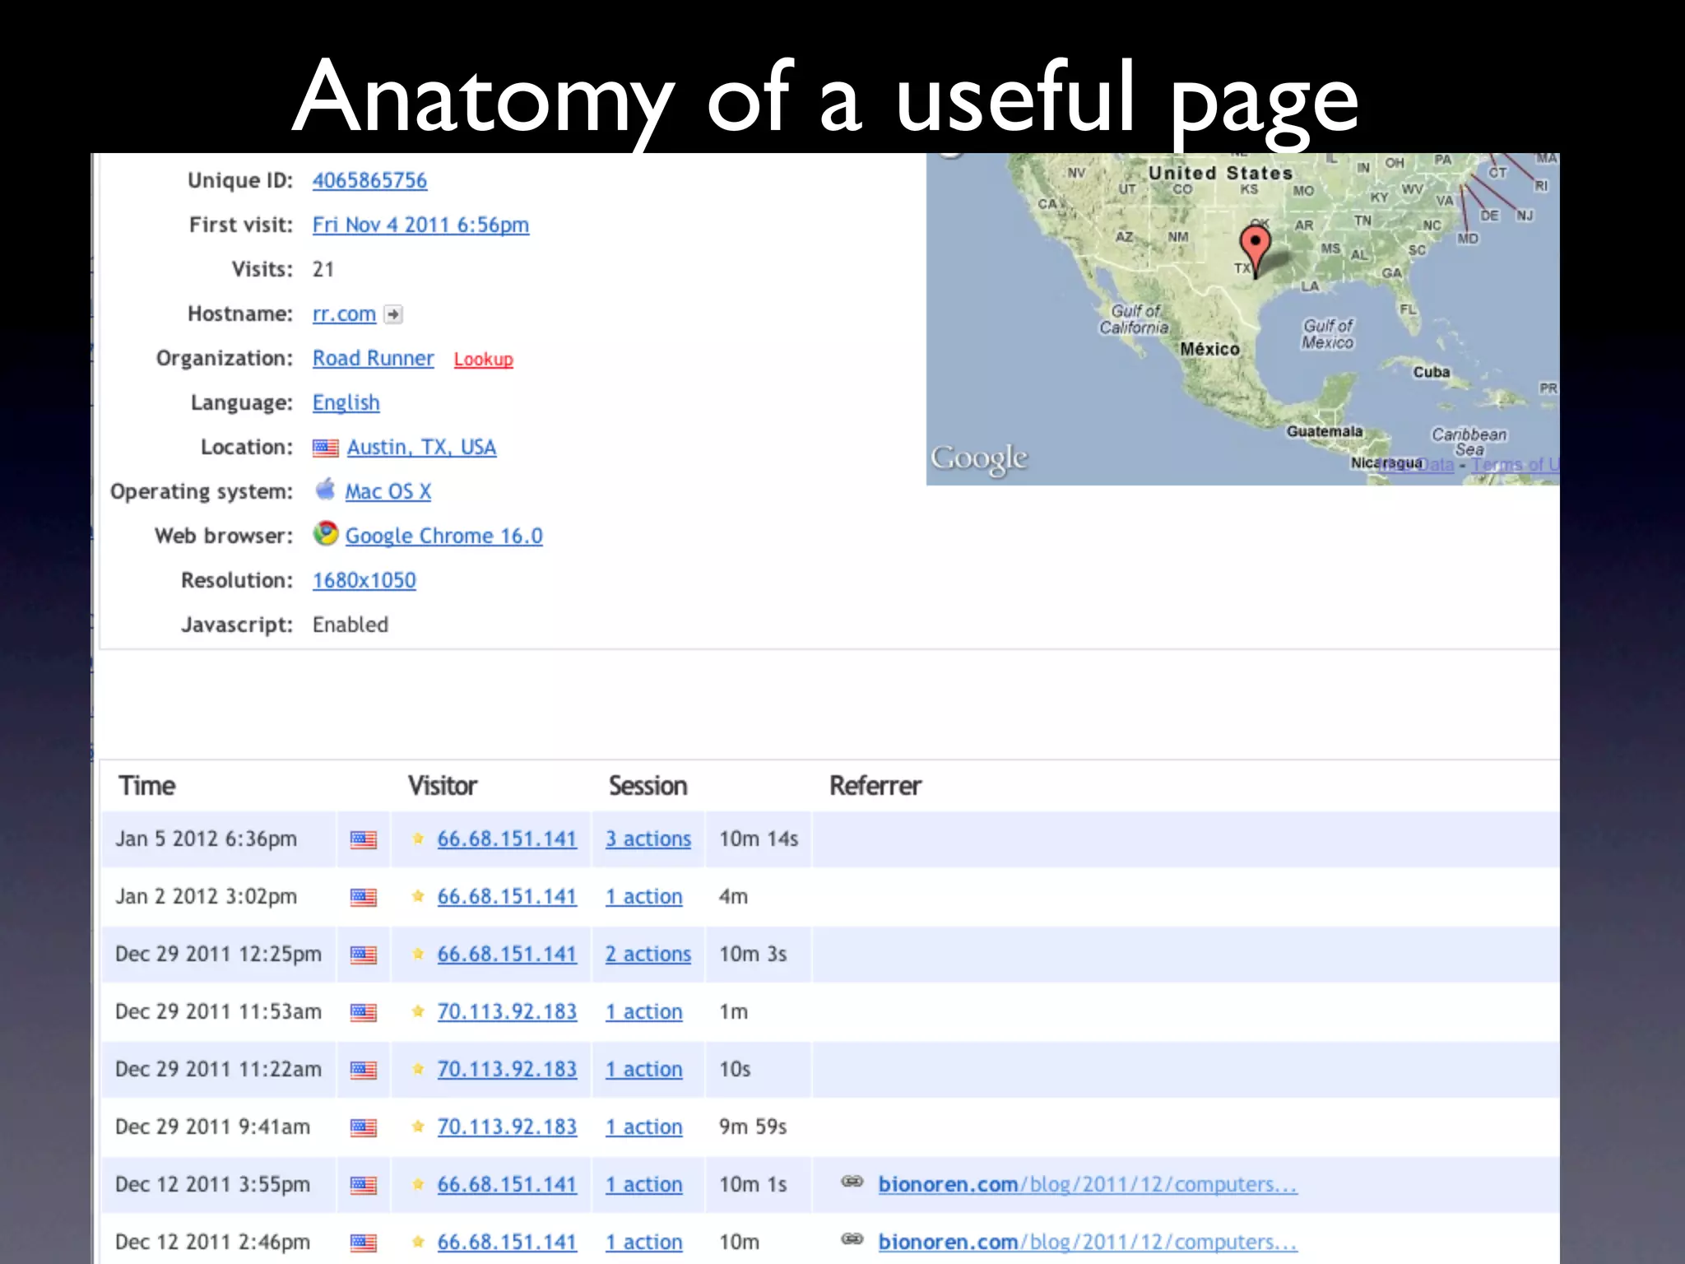
Task: Click the Visitor column header
Action: coord(443,786)
